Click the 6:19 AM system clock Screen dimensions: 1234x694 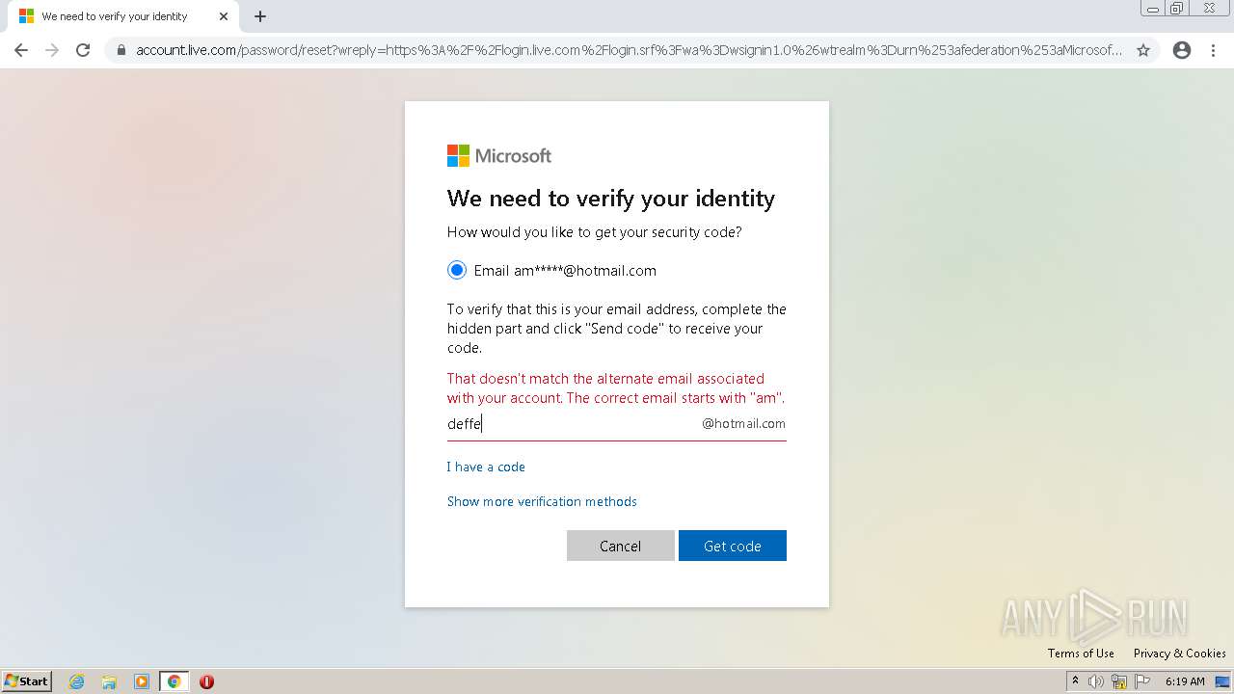pyautogui.click(x=1185, y=681)
